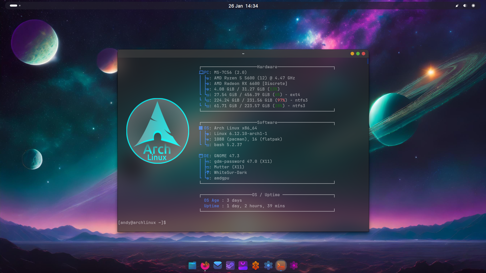Click the terminal title bar showing ~
This screenshot has width=486, height=273.
(x=243, y=54)
